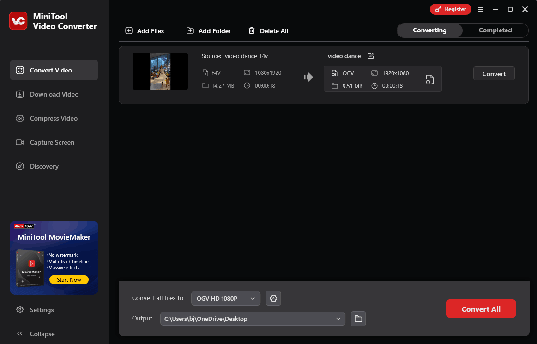Screen dimensions: 537x344
Task: Click the red Convert All button
Action: (481, 309)
